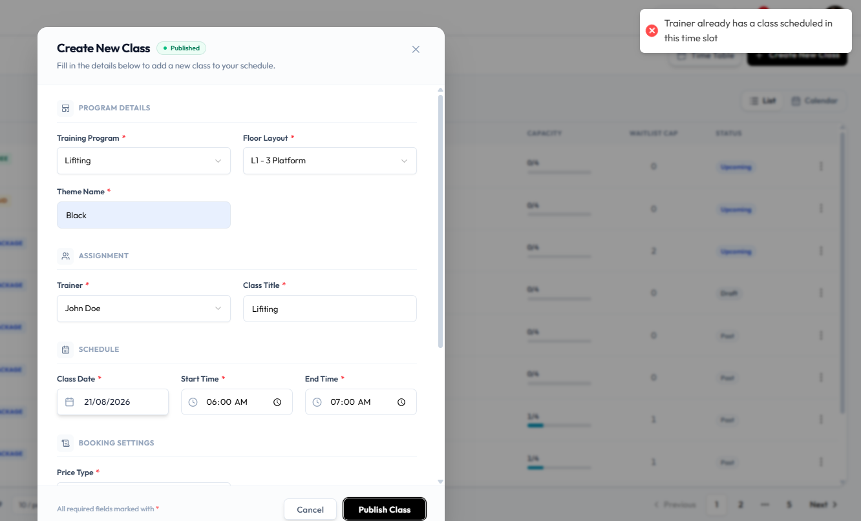
Task: Open time picker icon at end of Start Time
Action: tap(277, 402)
